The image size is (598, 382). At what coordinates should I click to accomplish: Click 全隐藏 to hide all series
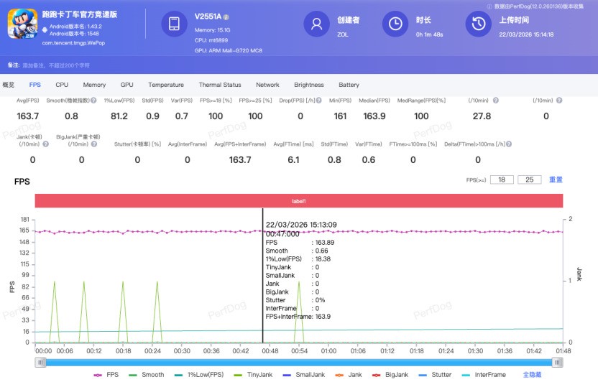533,375
